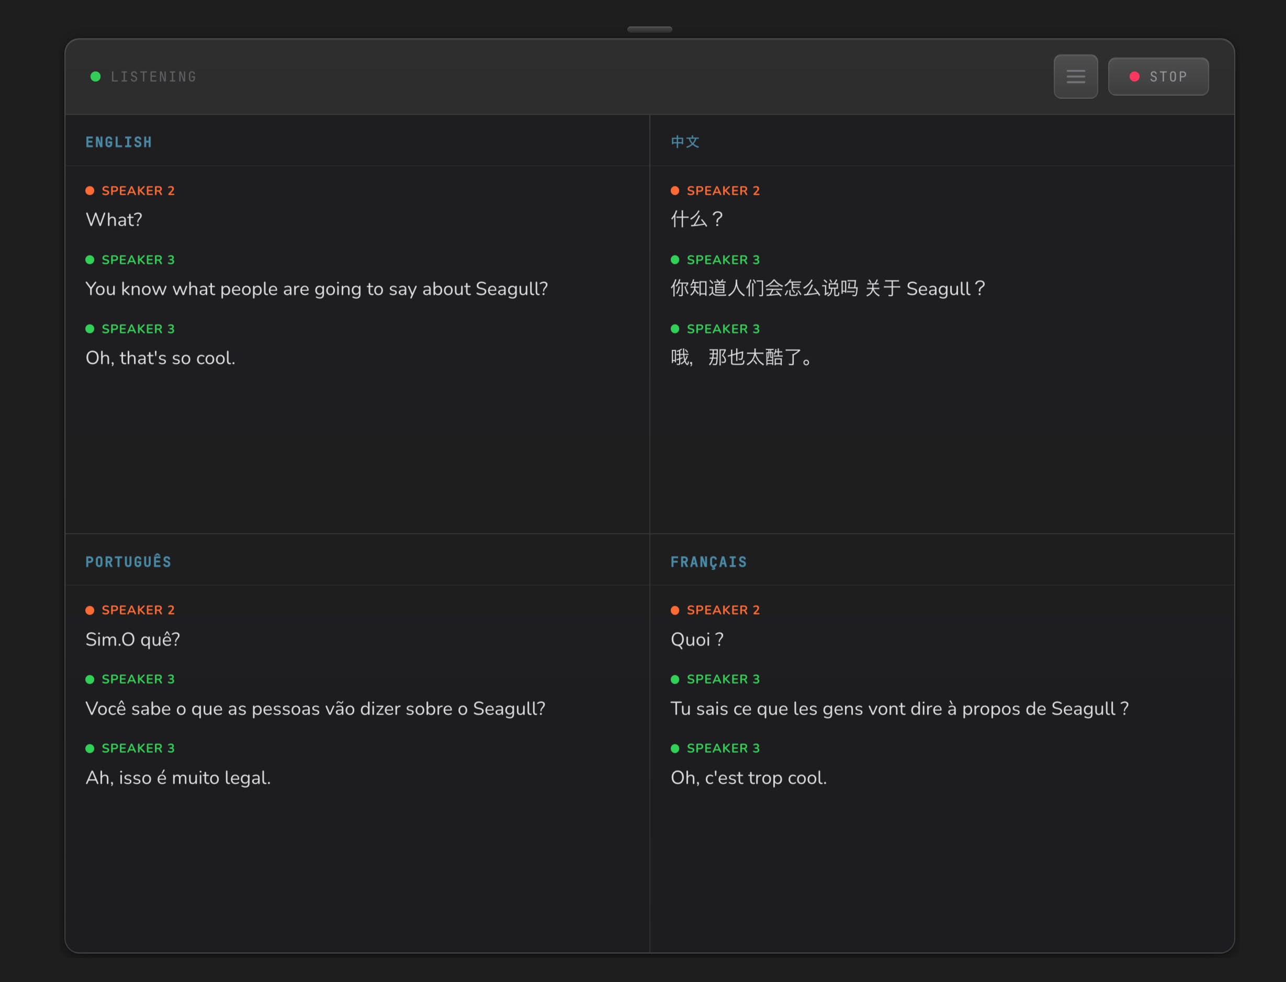Click 'Oh, that's so cool.' English line
The image size is (1286, 982).
point(161,358)
